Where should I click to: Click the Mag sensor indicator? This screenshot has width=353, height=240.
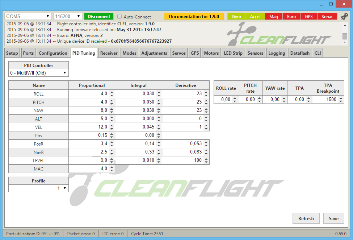pyautogui.click(x=274, y=16)
